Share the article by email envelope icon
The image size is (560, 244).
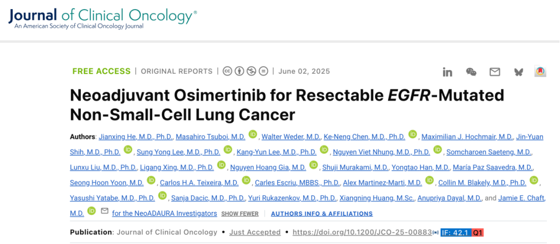(495, 72)
